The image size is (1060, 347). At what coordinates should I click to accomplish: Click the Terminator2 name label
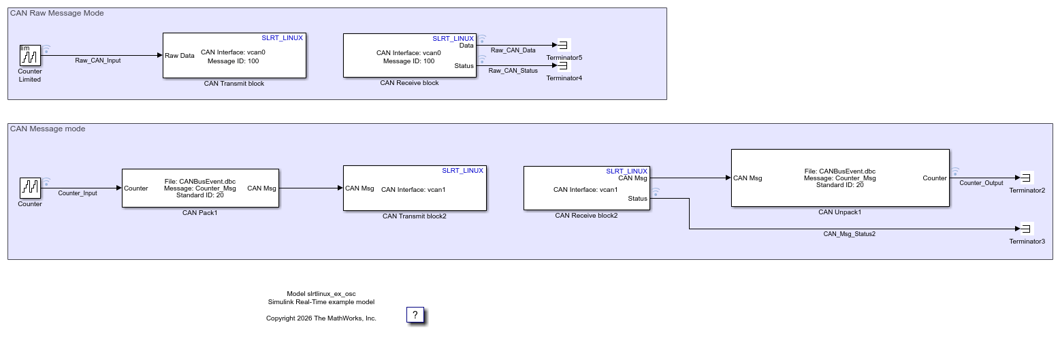(x=1027, y=191)
